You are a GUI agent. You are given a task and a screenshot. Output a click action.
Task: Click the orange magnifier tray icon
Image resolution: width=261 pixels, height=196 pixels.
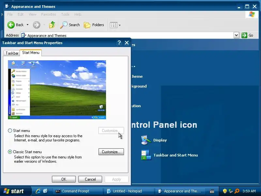pos(237,191)
